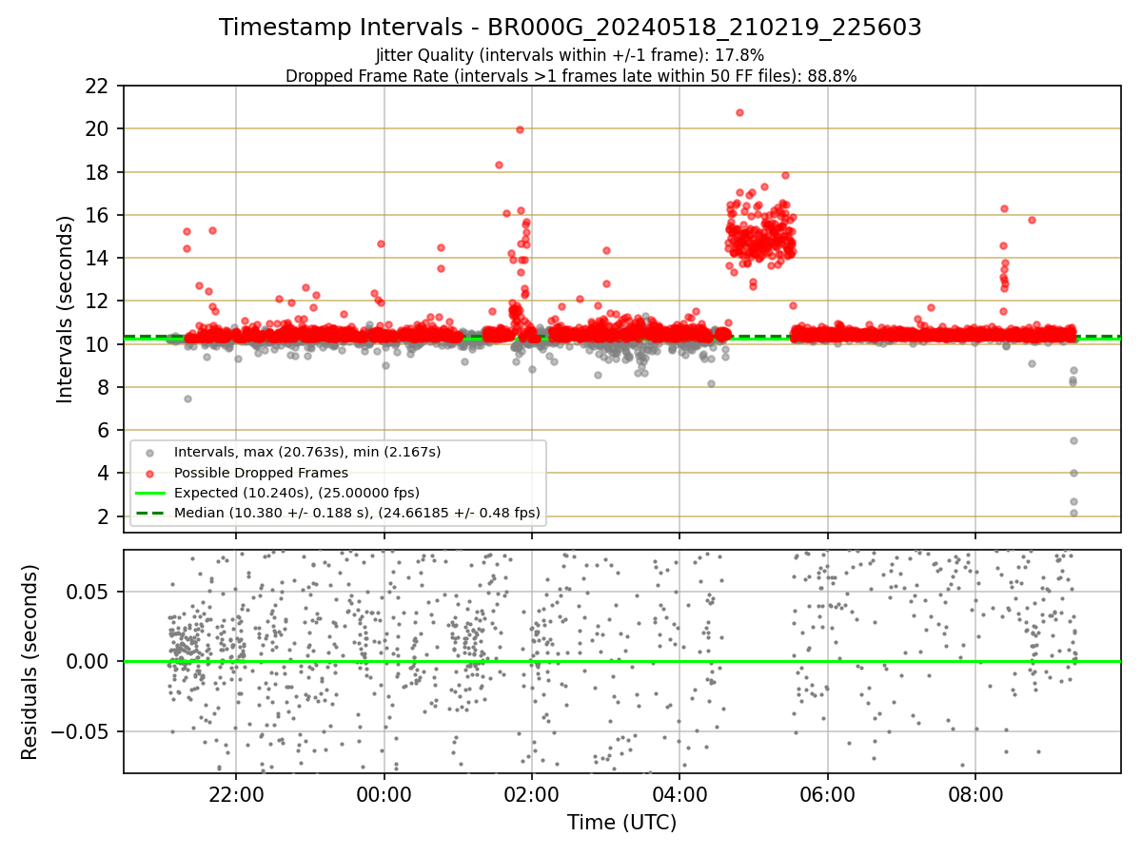This screenshot has height=856, width=1142.
Task: Click the plot title 'Timestamp Intervals - BR000G_20240518_210219_225603'
Action: tap(570, 28)
